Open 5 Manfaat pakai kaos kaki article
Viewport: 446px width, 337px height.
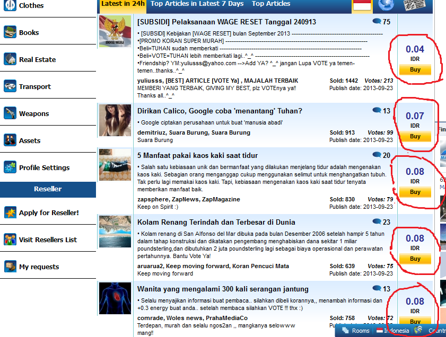coord(197,155)
